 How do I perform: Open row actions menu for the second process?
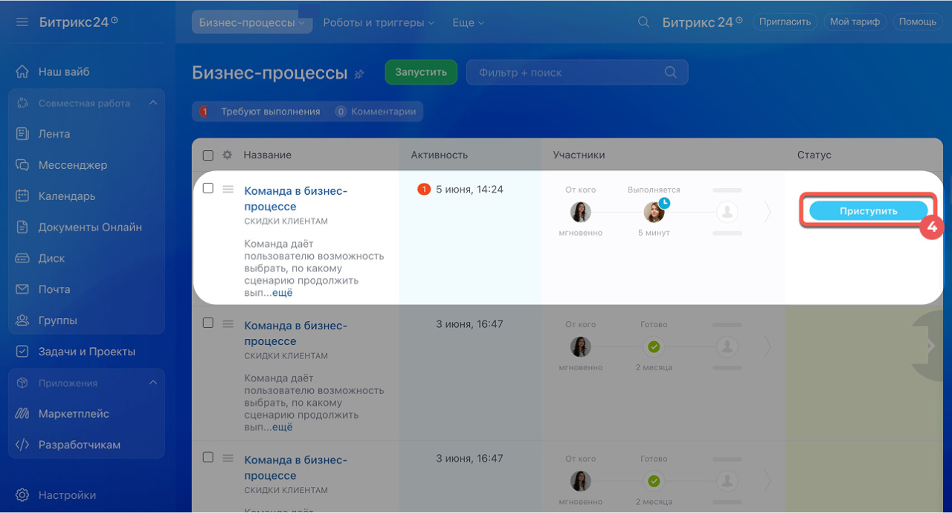[228, 323]
